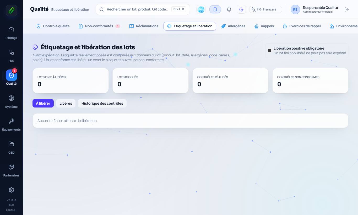
Task: Click the RE user avatar
Action: coord(295,9)
